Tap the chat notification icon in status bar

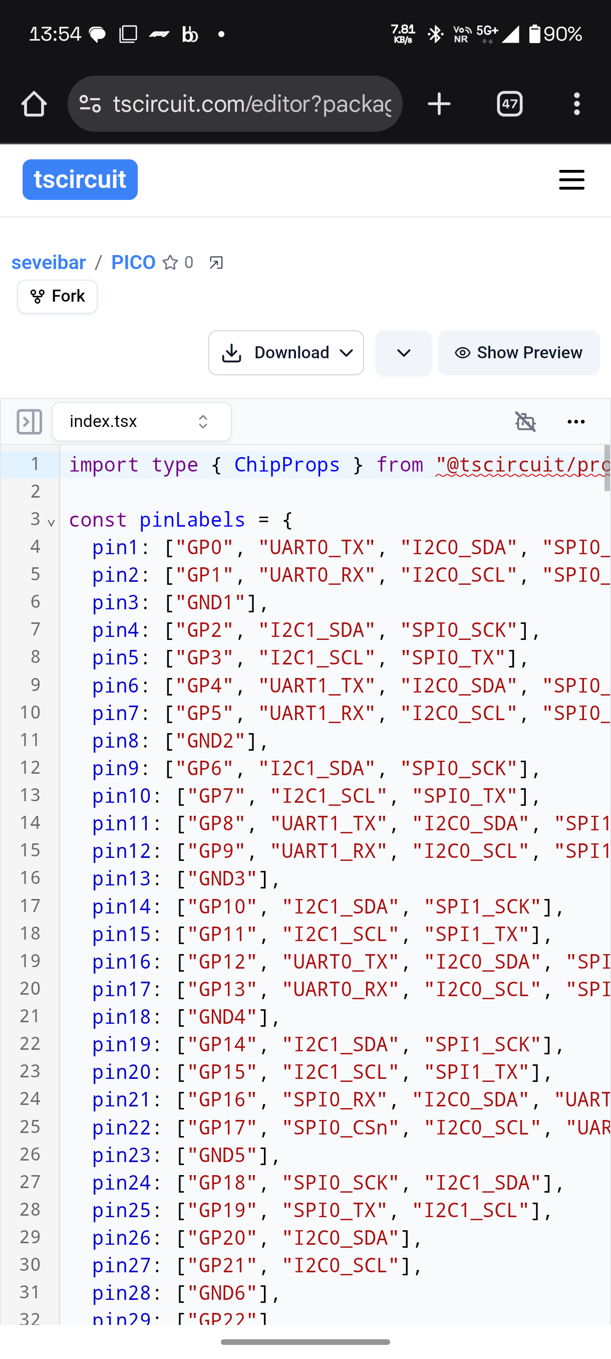(x=98, y=35)
